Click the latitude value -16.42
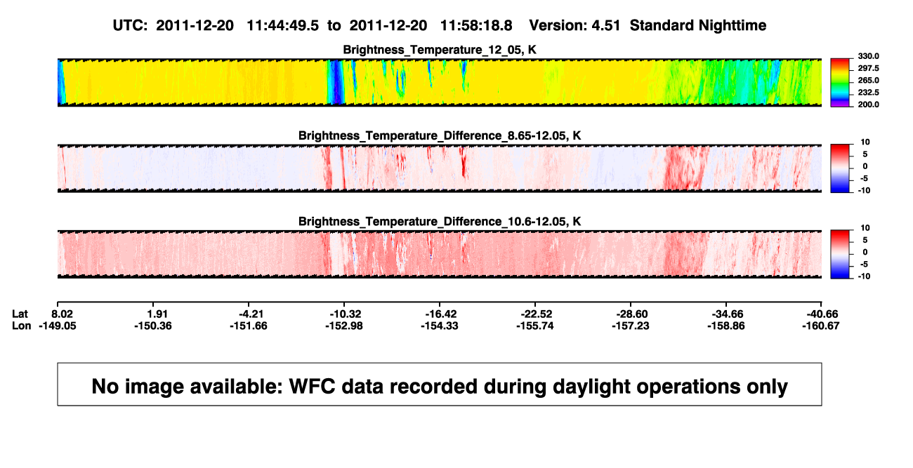 pyautogui.click(x=440, y=314)
